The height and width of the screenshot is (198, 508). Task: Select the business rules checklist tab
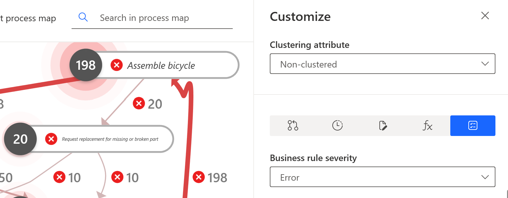(473, 126)
